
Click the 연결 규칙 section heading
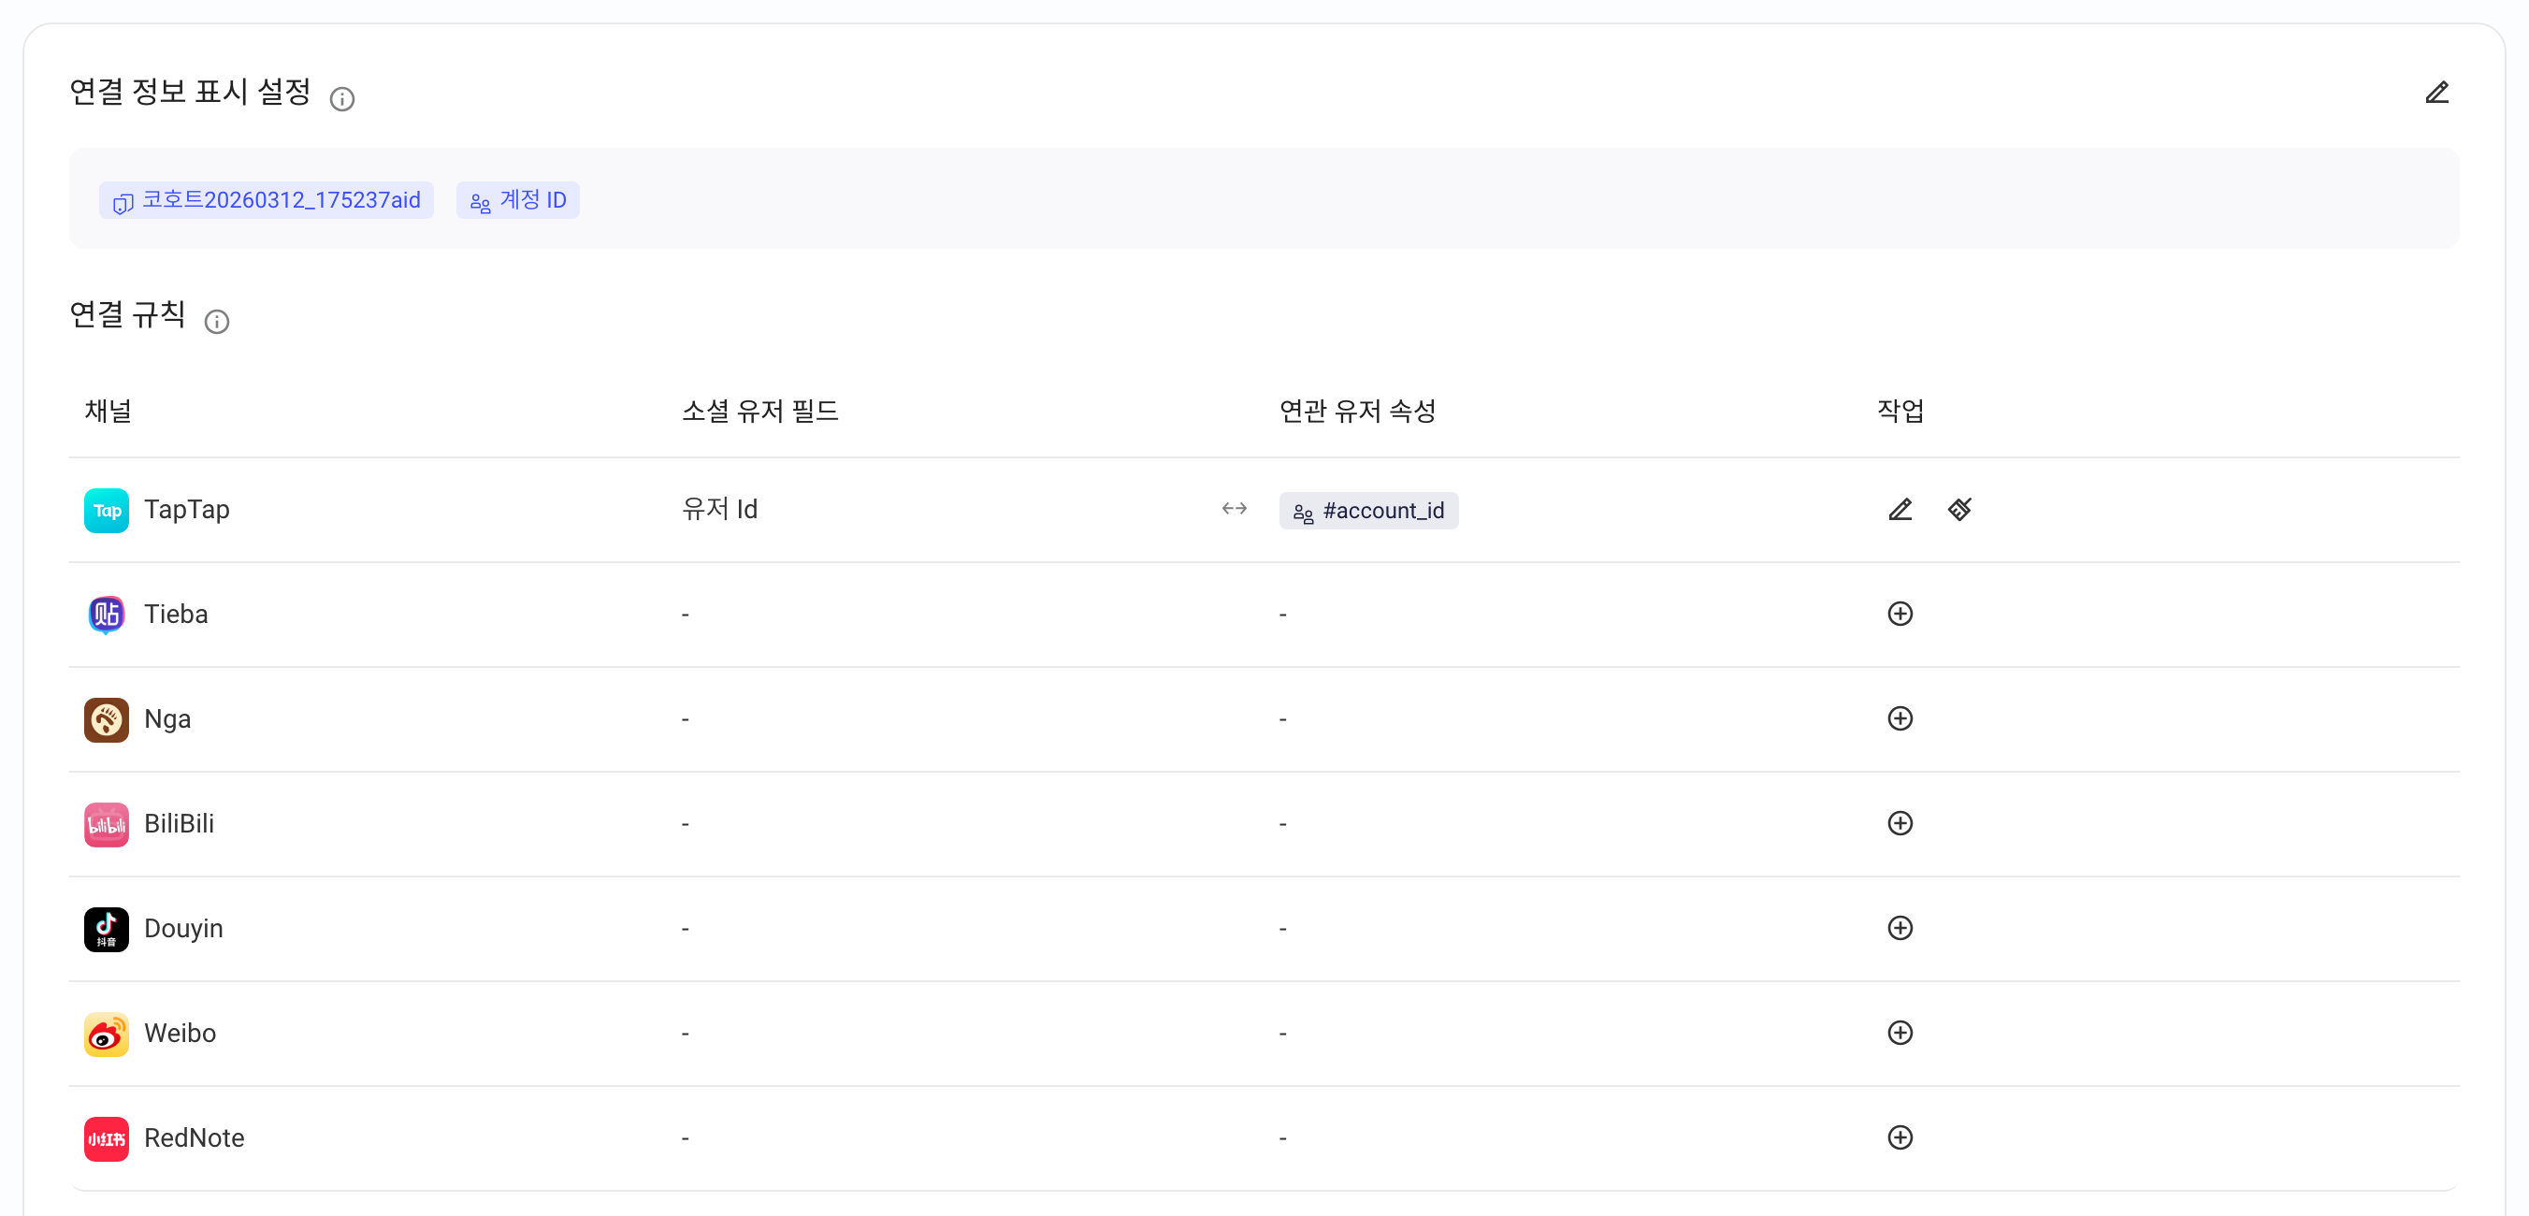(x=127, y=314)
